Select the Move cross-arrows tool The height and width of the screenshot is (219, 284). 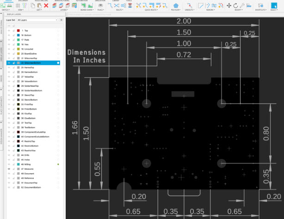tap(229, 6)
